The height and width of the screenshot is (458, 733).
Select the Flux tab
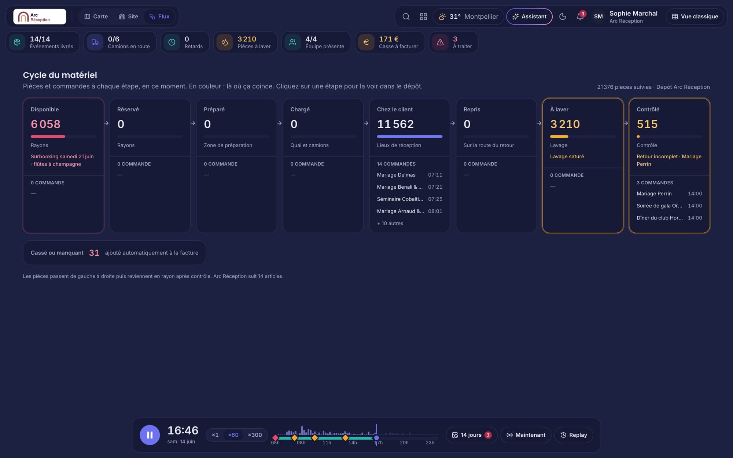159,16
